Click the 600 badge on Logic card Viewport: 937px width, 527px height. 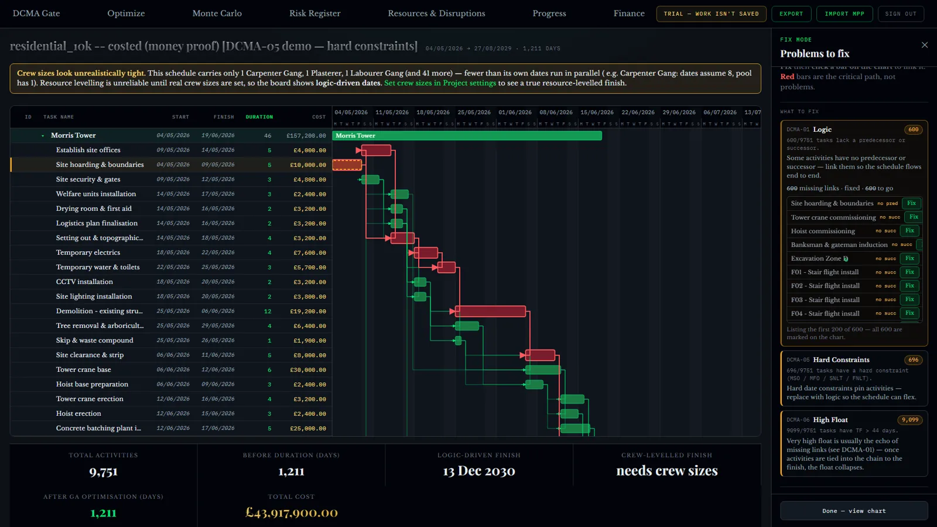coord(913,129)
